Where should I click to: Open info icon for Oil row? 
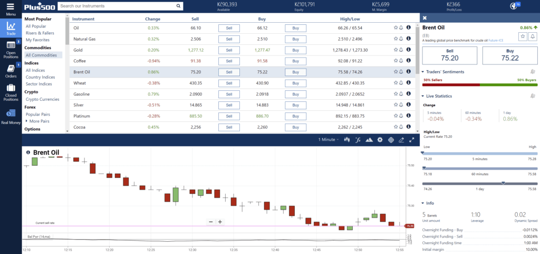409,27
